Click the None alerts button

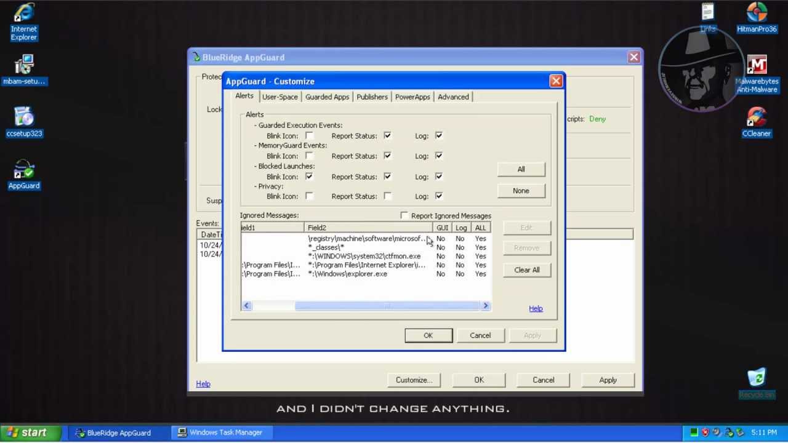(521, 191)
